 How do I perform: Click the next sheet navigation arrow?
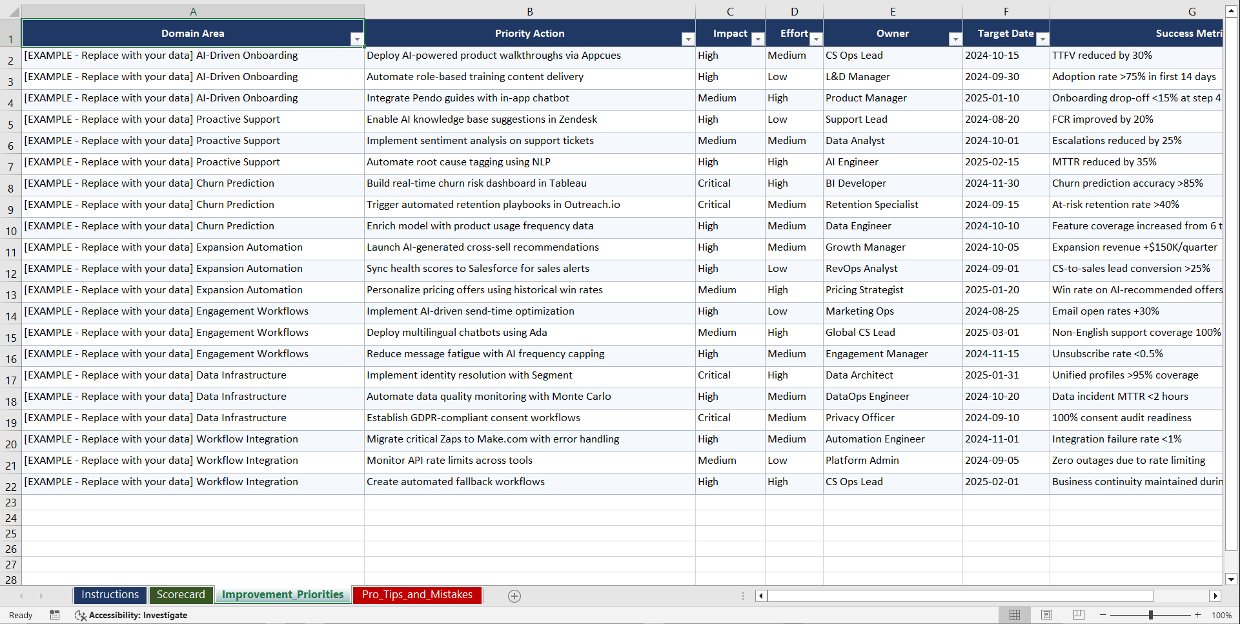(41, 596)
